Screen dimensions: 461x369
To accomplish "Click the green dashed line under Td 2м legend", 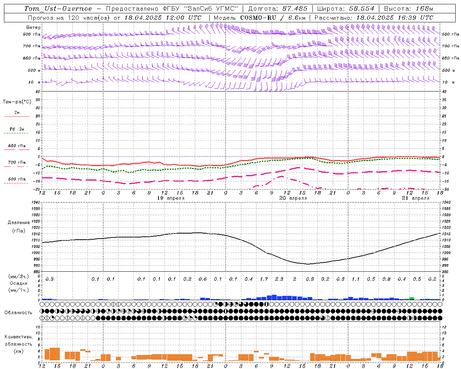I will tap(16, 133).
